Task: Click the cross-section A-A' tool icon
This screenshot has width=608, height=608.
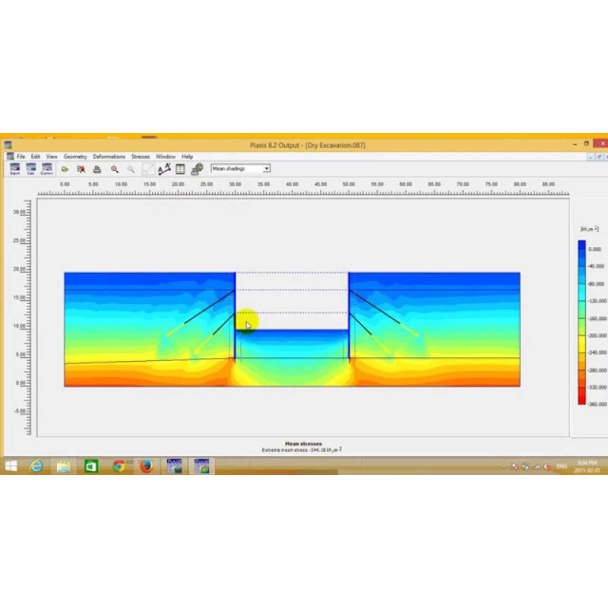Action: [164, 169]
